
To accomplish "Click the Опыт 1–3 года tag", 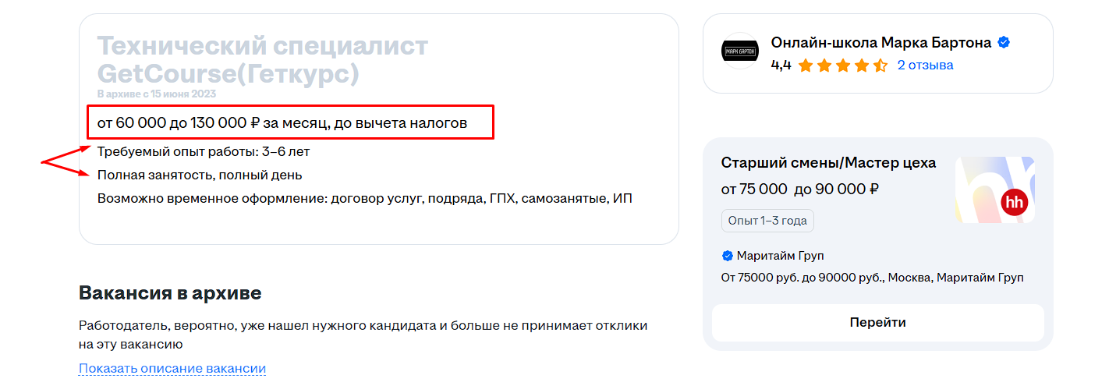I will pyautogui.click(x=767, y=221).
